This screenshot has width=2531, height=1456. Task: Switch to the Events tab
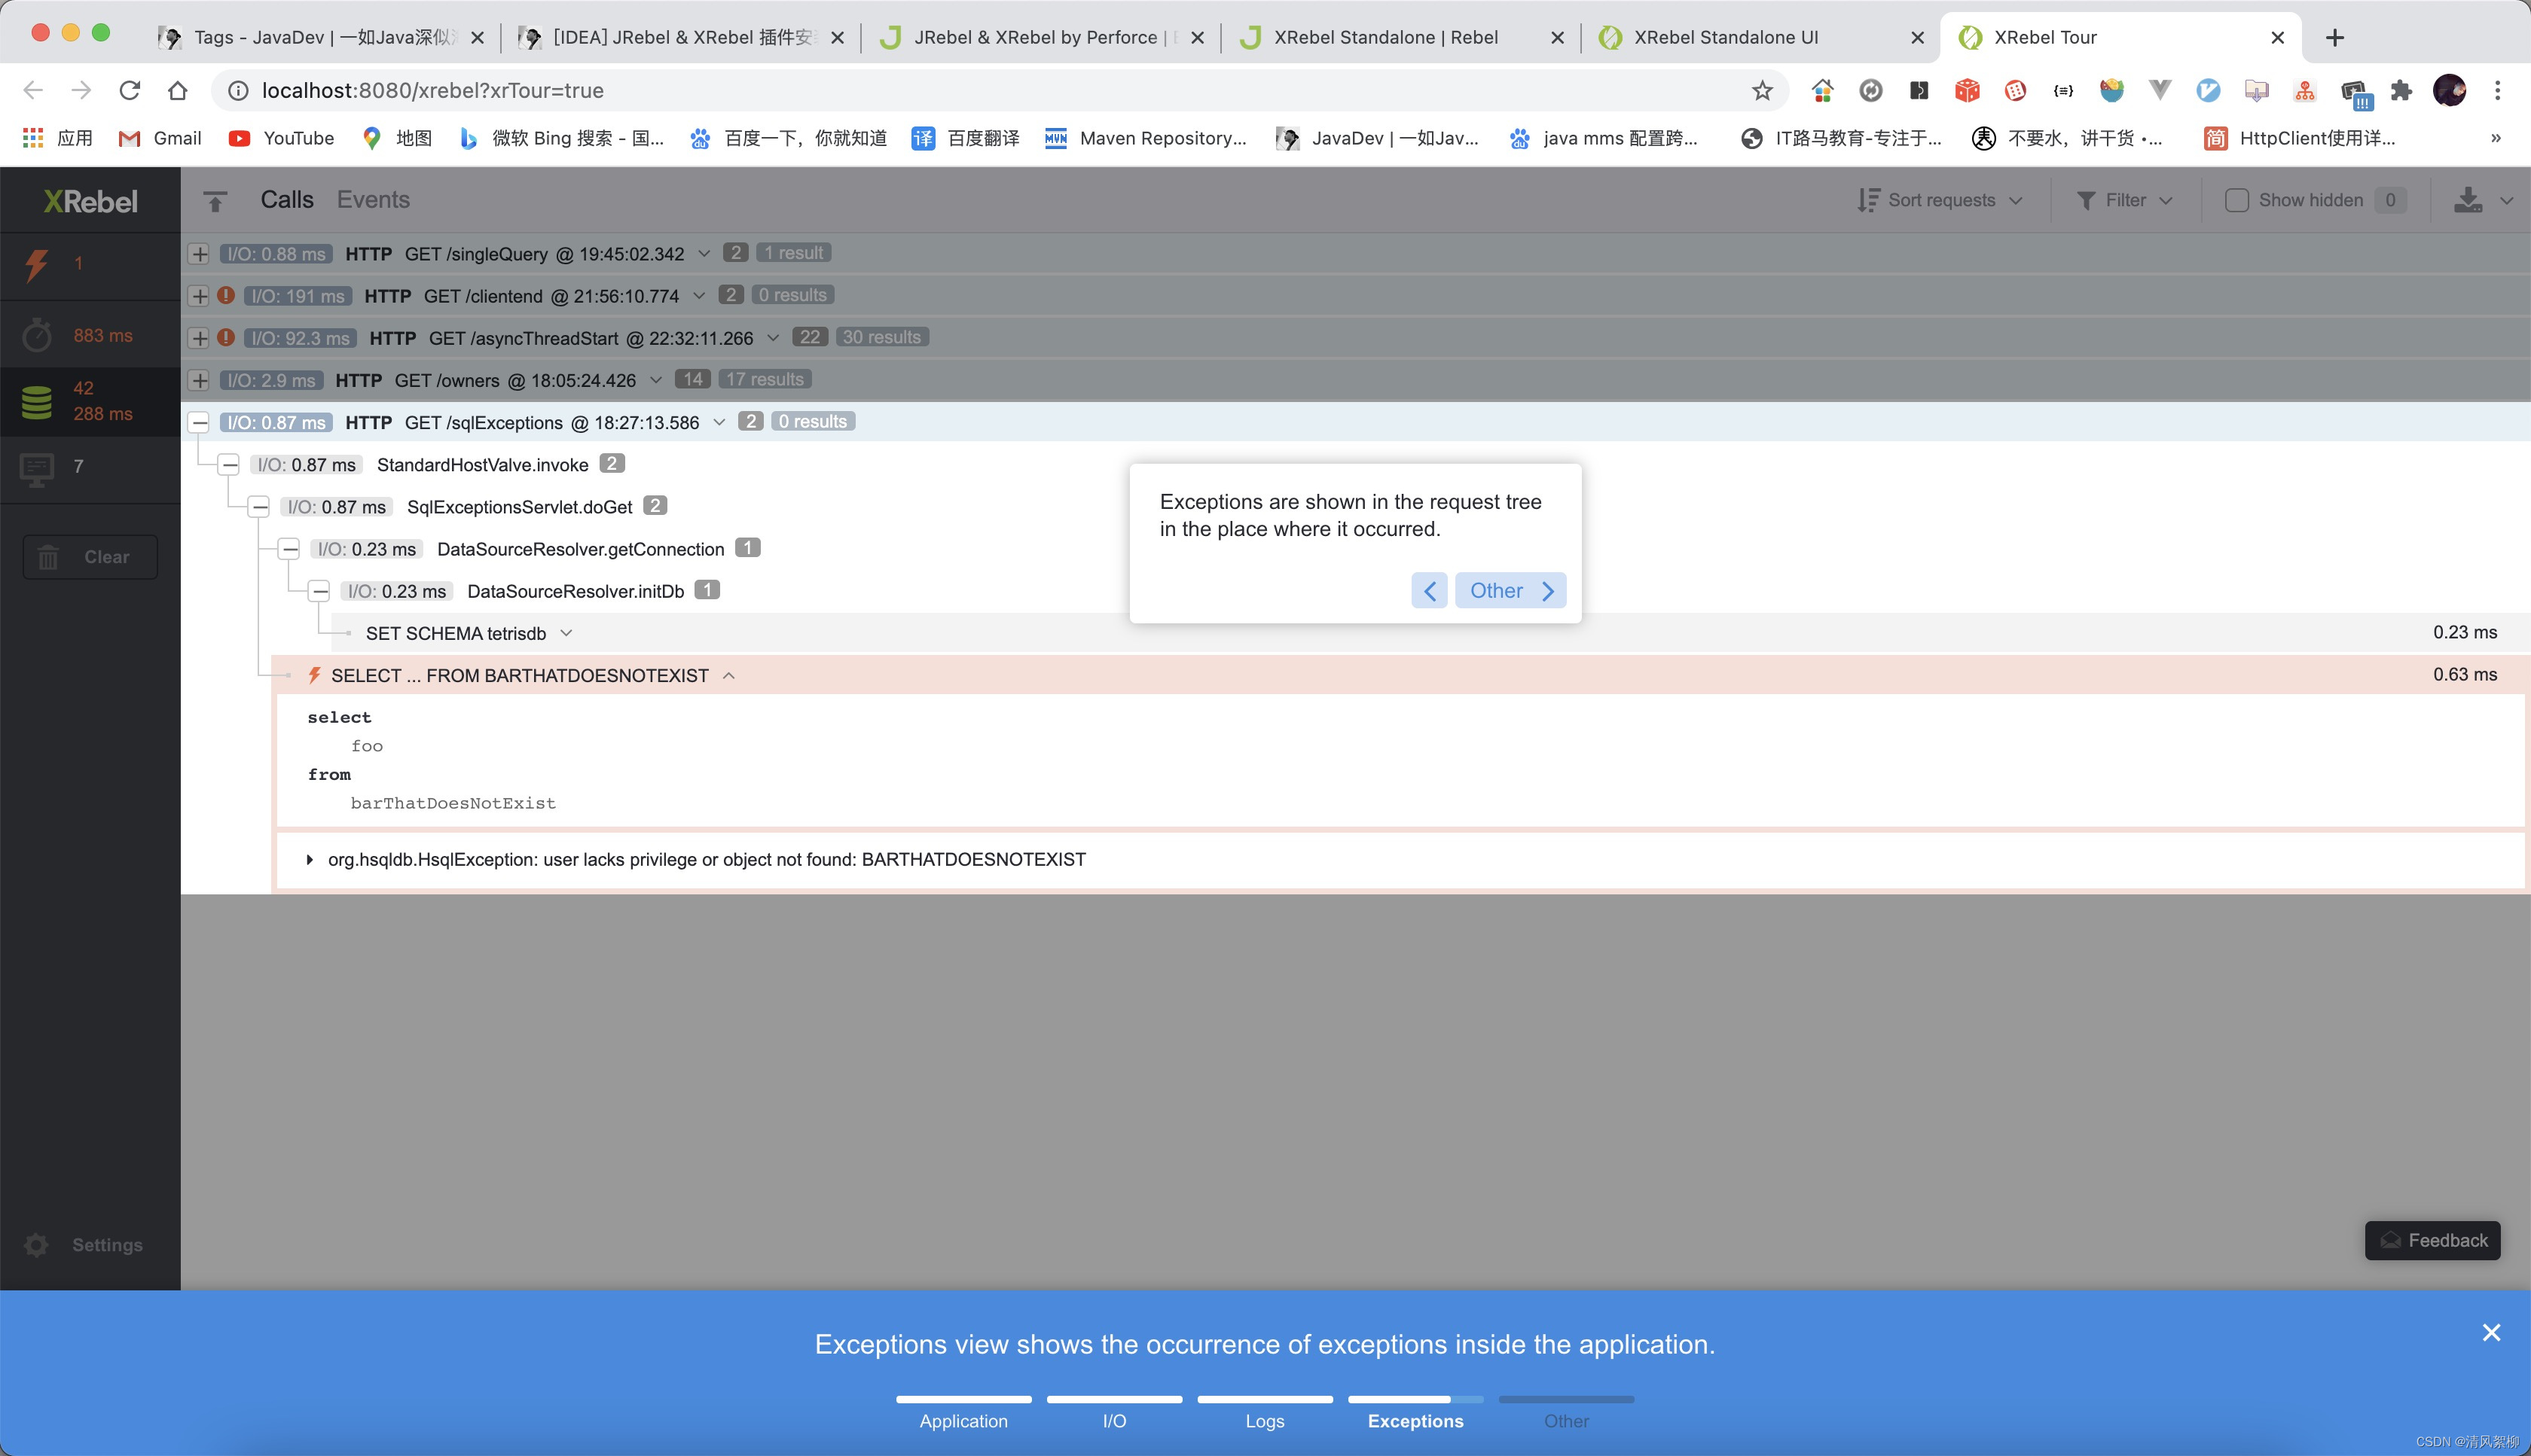pyautogui.click(x=373, y=200)
